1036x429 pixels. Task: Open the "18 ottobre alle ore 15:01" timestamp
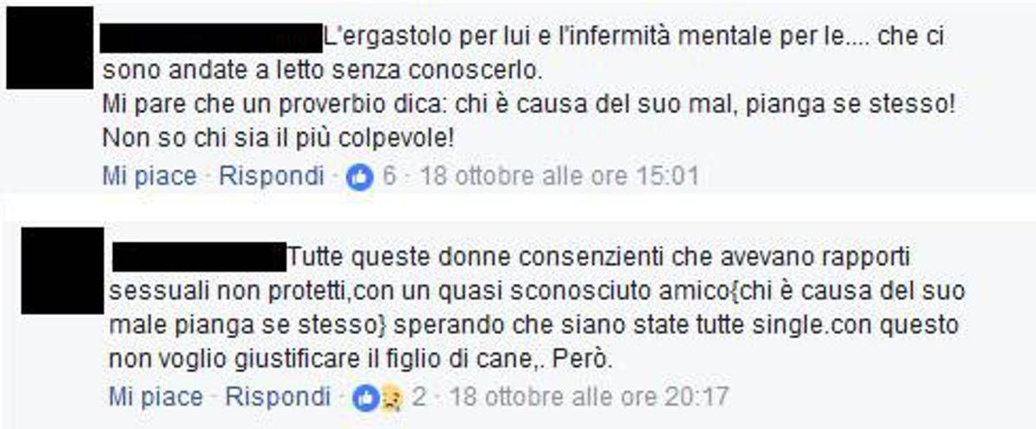coord(559,177)
